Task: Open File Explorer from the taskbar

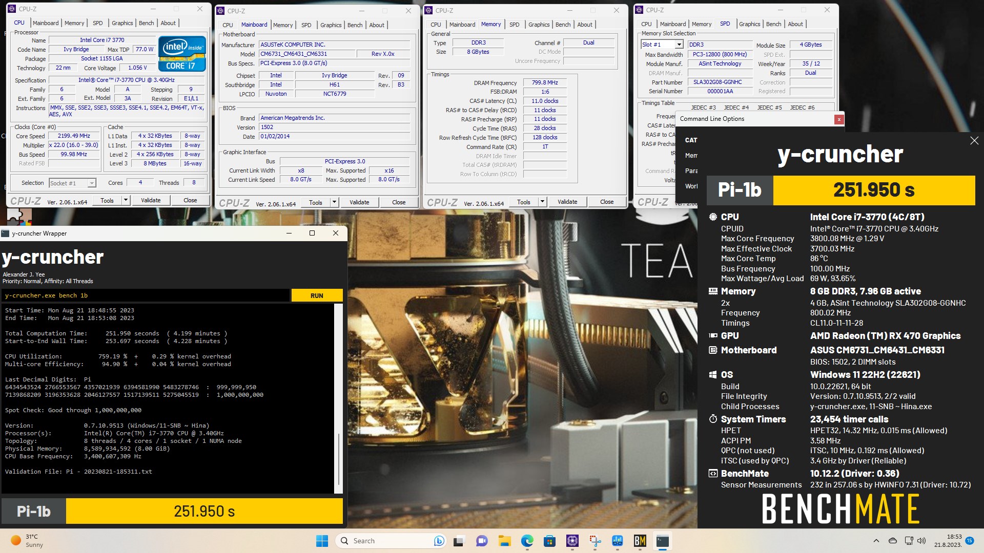Action: (504, 541)
